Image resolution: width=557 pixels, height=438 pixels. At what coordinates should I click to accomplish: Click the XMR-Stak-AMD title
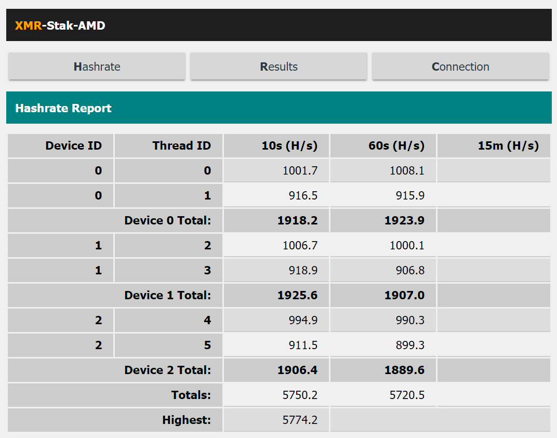pos(60,25)
